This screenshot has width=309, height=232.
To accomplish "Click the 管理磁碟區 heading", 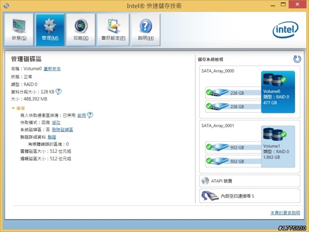I will click(x=26, y=59).
